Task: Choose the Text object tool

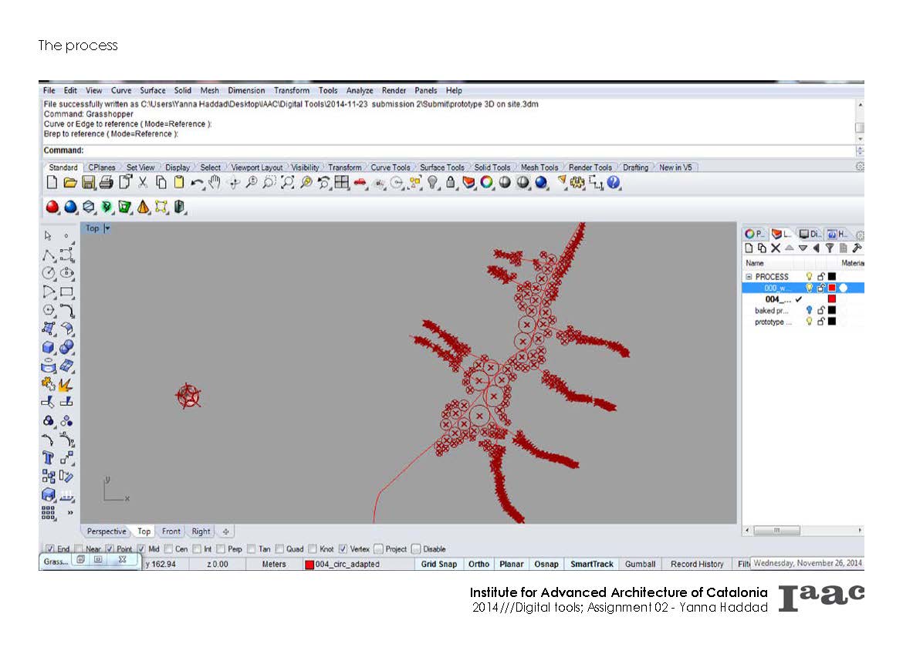Action: [49, 458]
